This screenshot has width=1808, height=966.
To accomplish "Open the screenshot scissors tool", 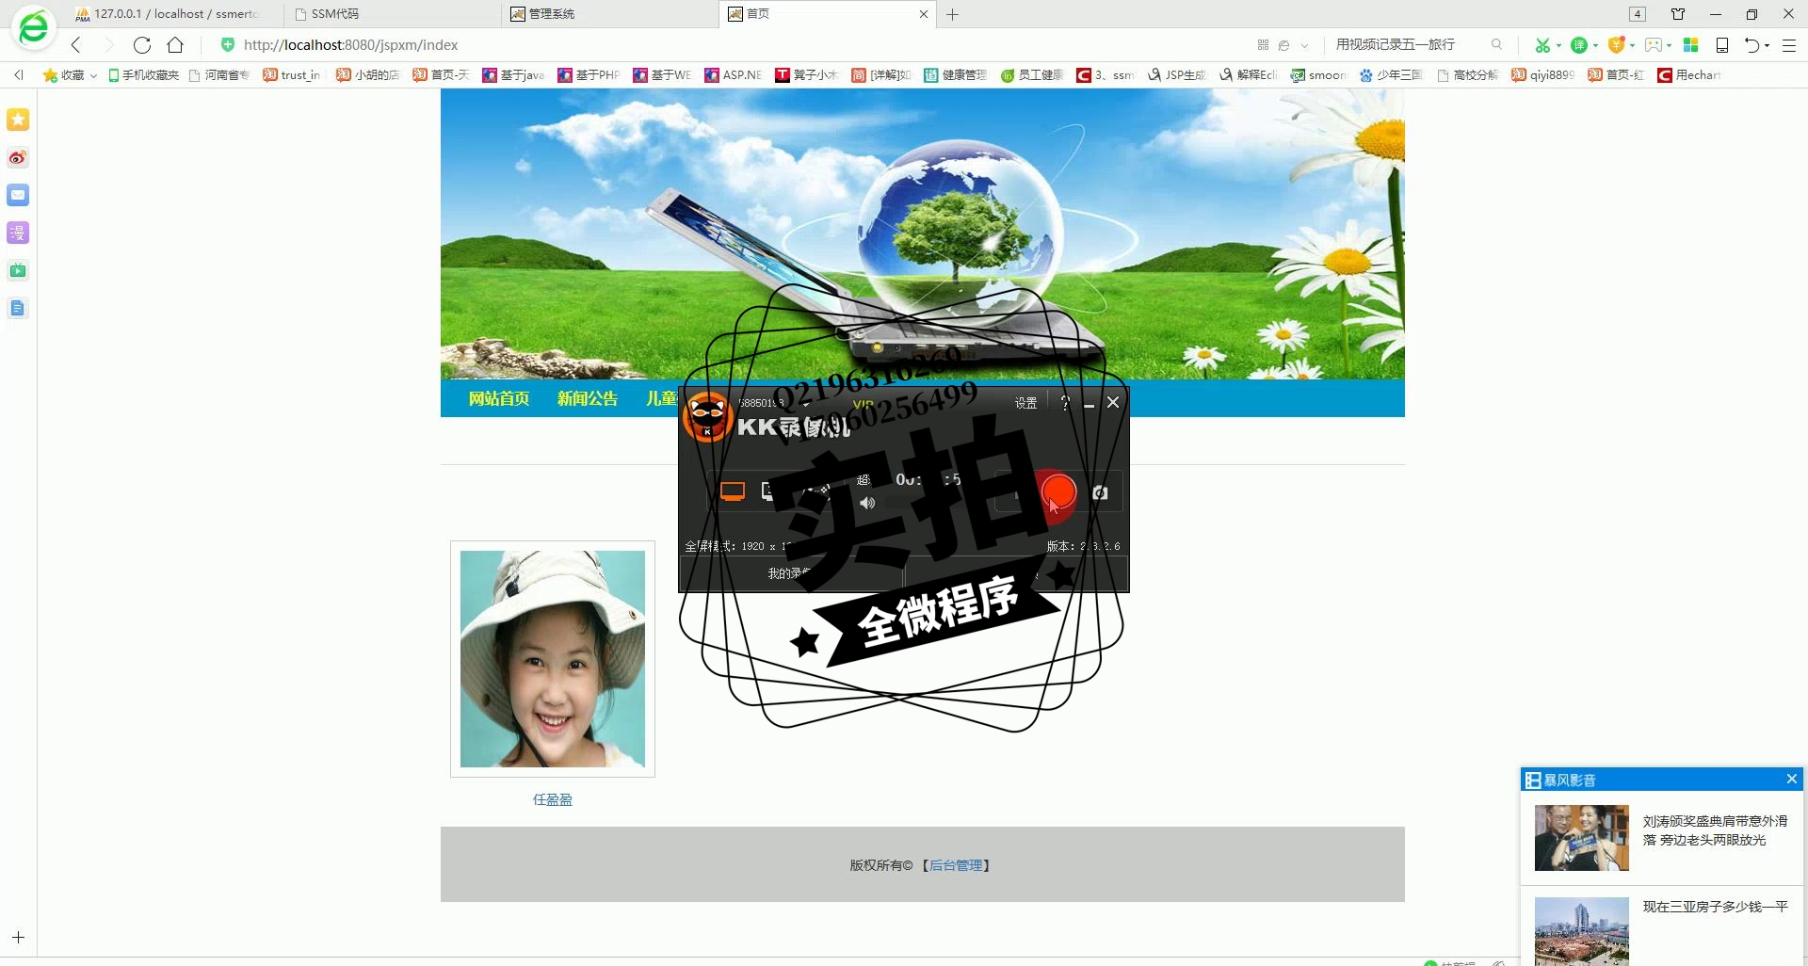I will 1542,44.
